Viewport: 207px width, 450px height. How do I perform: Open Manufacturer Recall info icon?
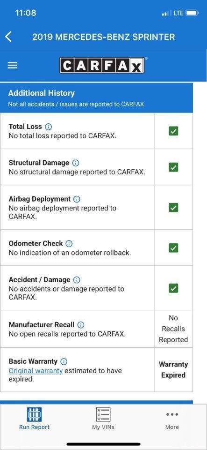point(81,325)
